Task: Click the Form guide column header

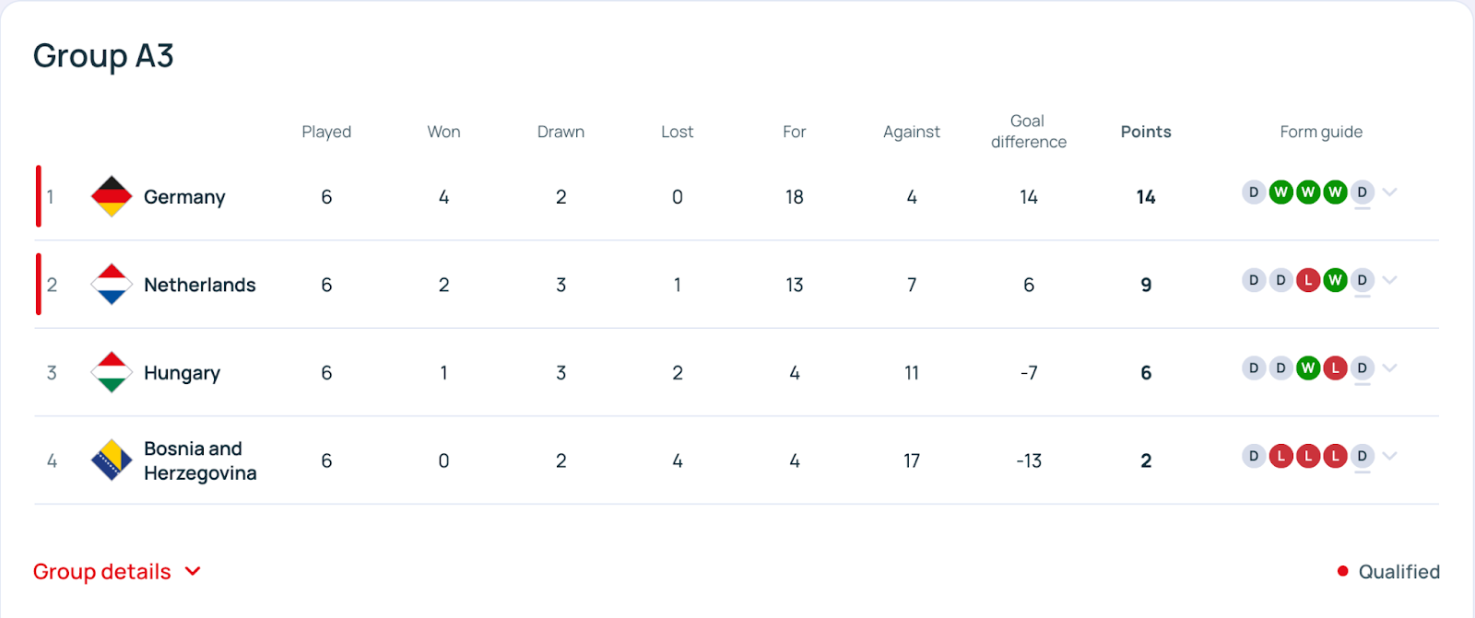Action: click(1321, 132)
